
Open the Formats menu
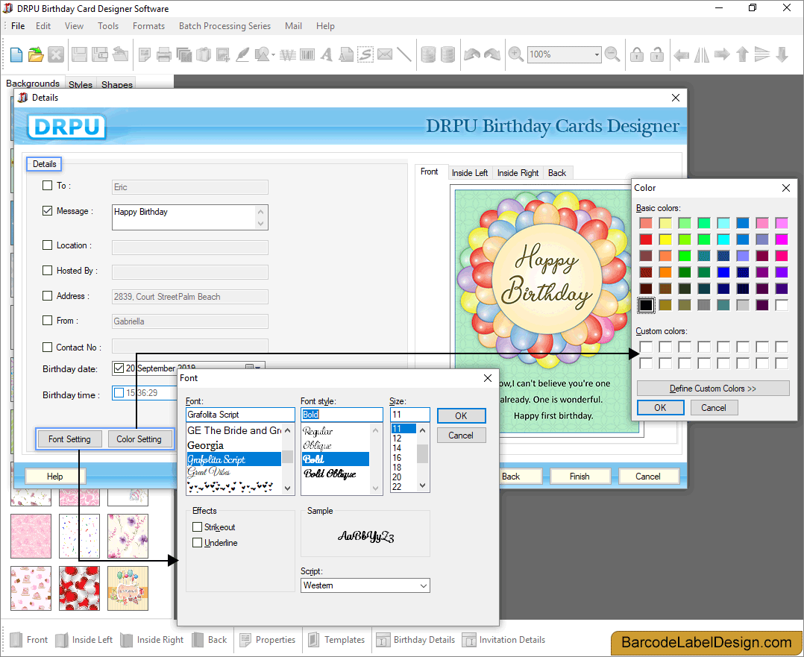pos(148,26)
